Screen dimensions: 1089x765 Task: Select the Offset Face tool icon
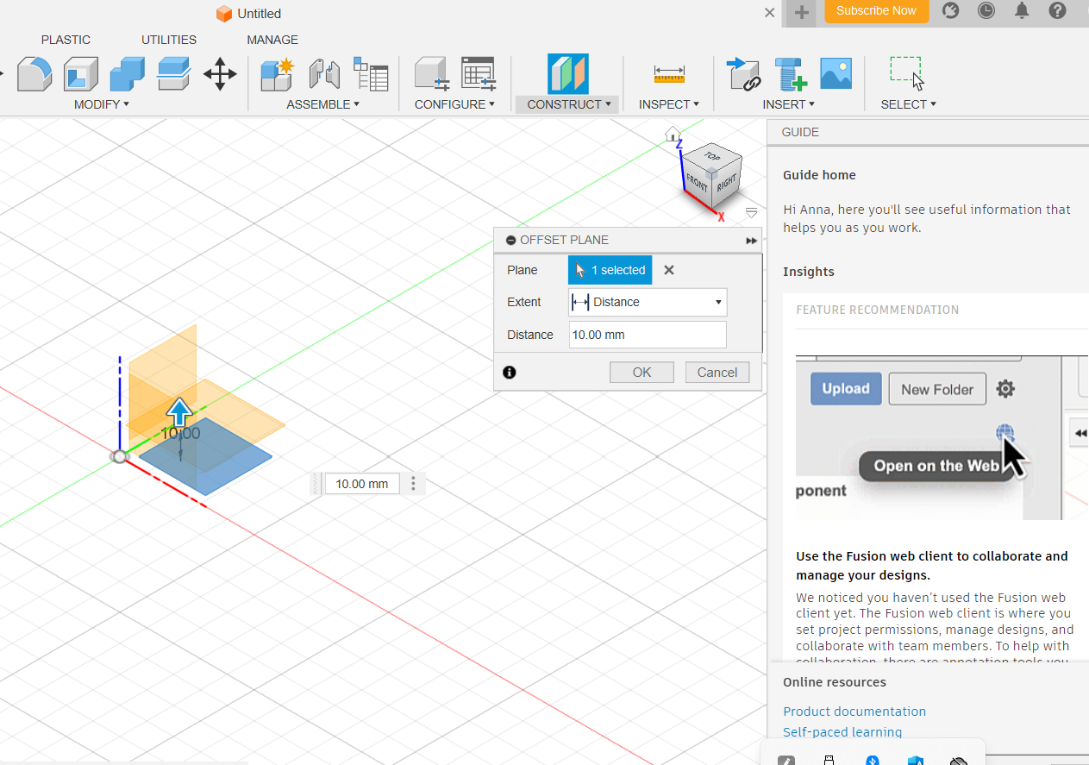(x=173, y=74)
